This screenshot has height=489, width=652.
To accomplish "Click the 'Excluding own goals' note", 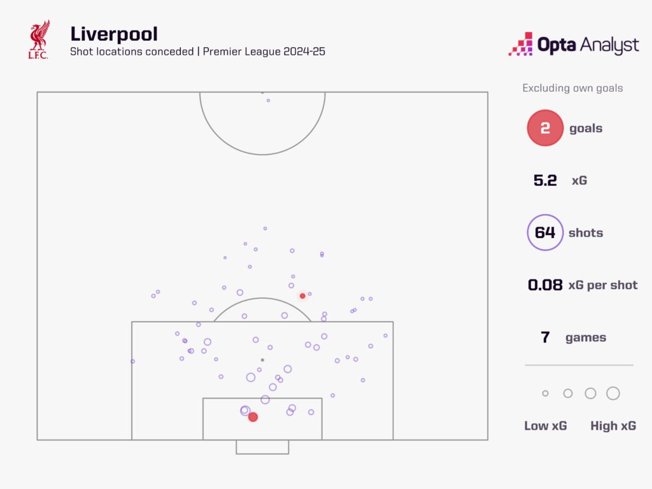I will pyautogui.click(x=572, y=88).
